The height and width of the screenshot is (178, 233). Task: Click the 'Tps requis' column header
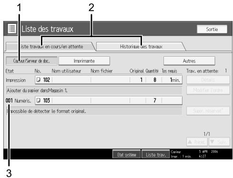pos(169,71)
